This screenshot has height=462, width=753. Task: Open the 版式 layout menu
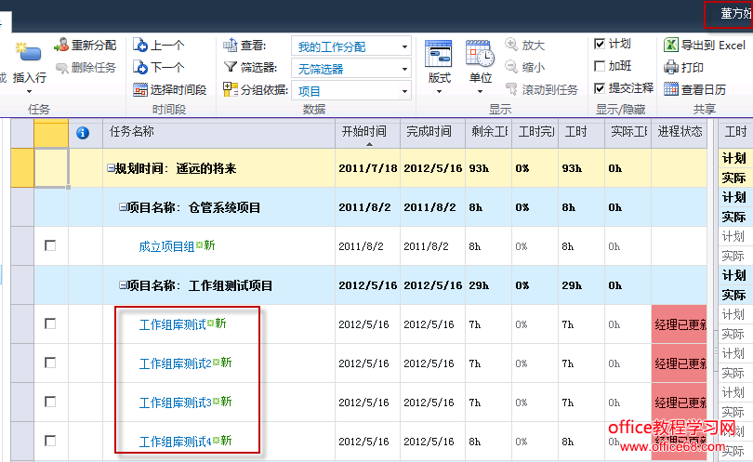(439, 65)
